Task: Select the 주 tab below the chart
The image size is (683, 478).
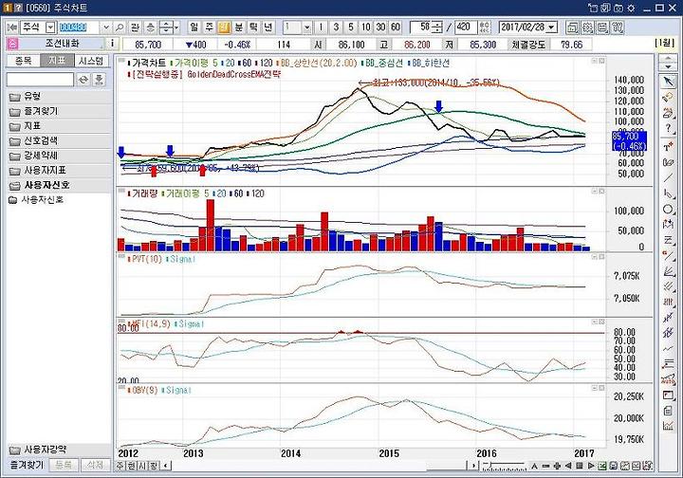Action: (x=120, y=466)
